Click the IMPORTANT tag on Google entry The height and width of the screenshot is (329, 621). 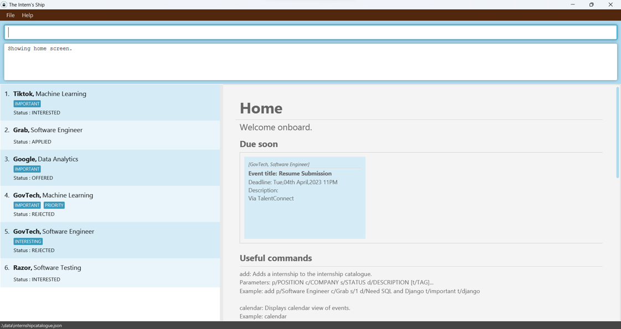pyautogui.click(x=27, y=169)
